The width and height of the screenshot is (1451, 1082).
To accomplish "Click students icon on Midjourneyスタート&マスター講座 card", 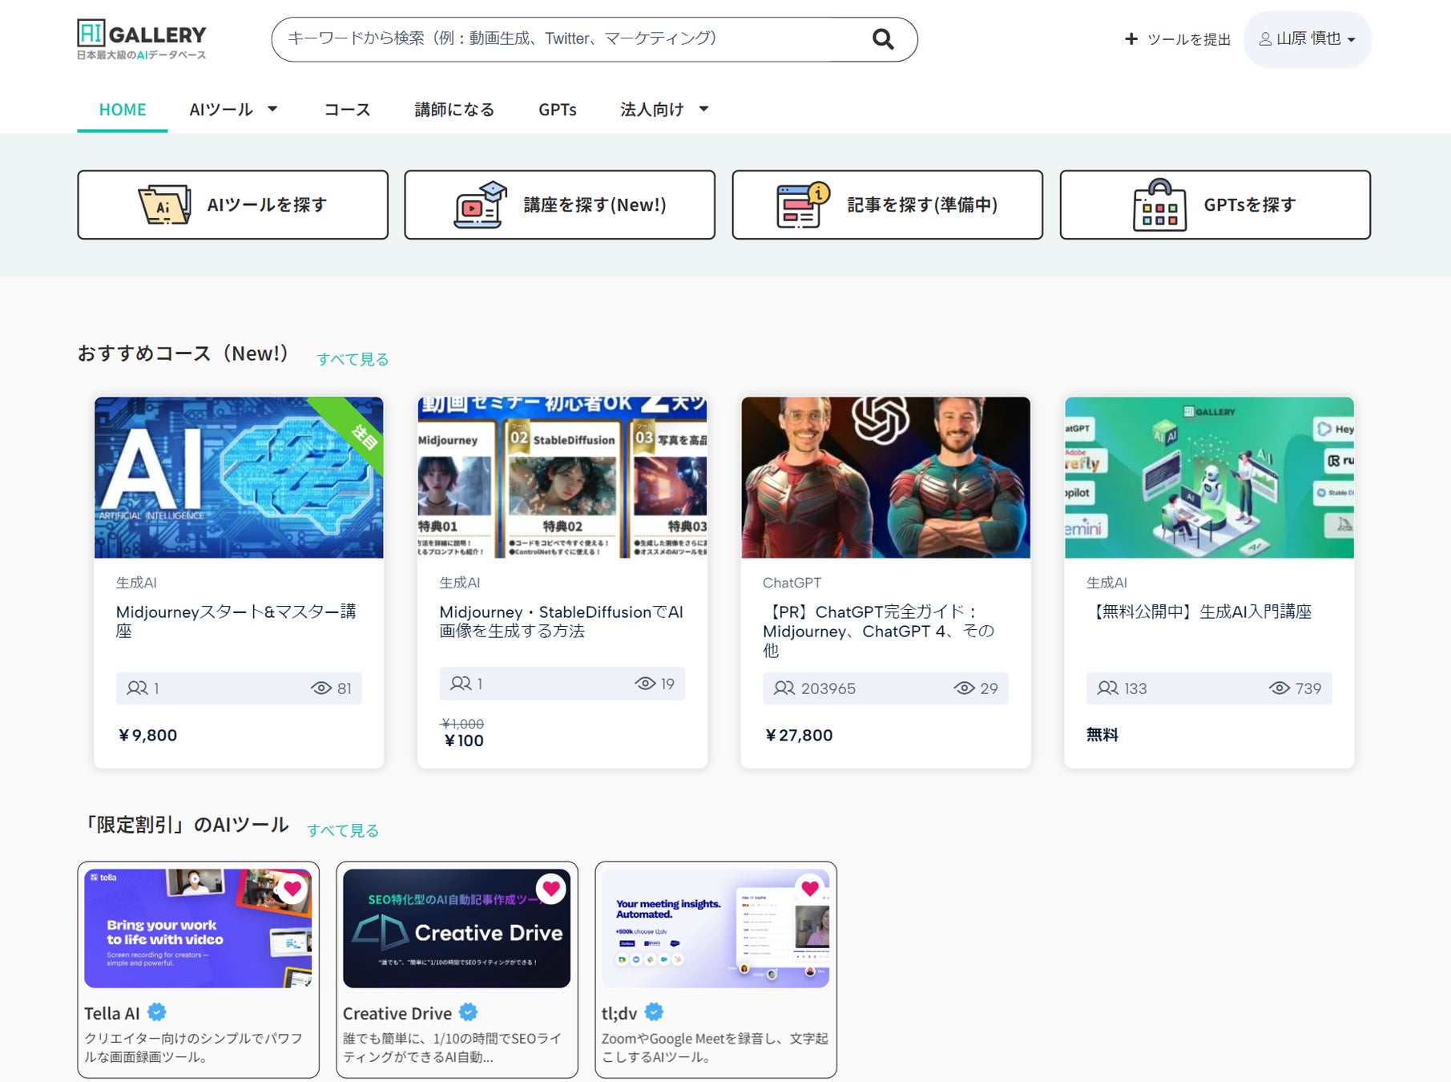I will click(137, 688).
